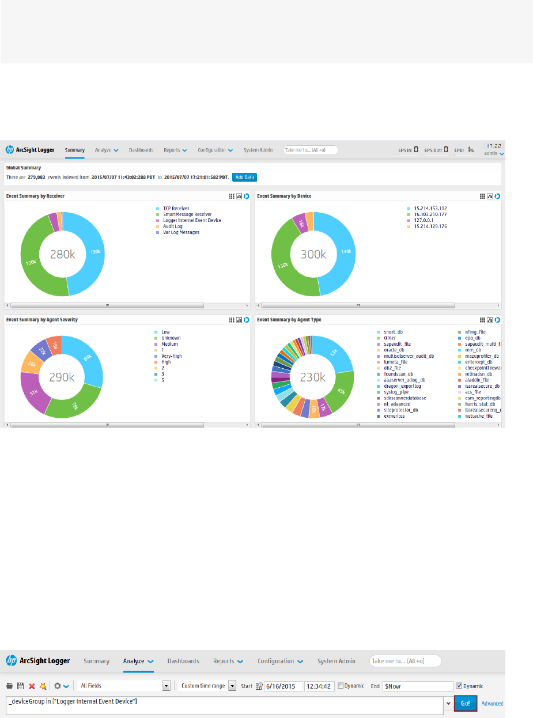Open table view in Event Summary by Device
Viewport: 533px width, 718px height.
483,196
